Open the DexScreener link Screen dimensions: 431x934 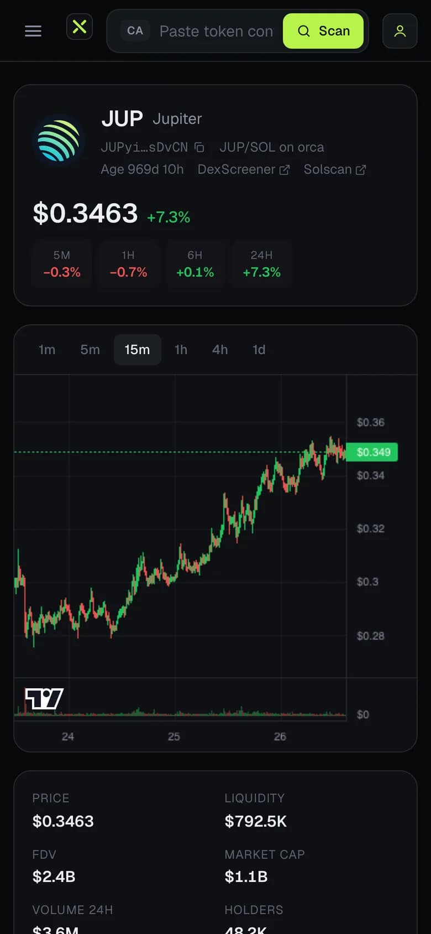pyautogui.click(x=244, y=169)
